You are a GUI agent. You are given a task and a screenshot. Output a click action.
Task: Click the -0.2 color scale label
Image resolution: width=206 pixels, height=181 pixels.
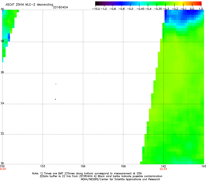pos(175,9)
